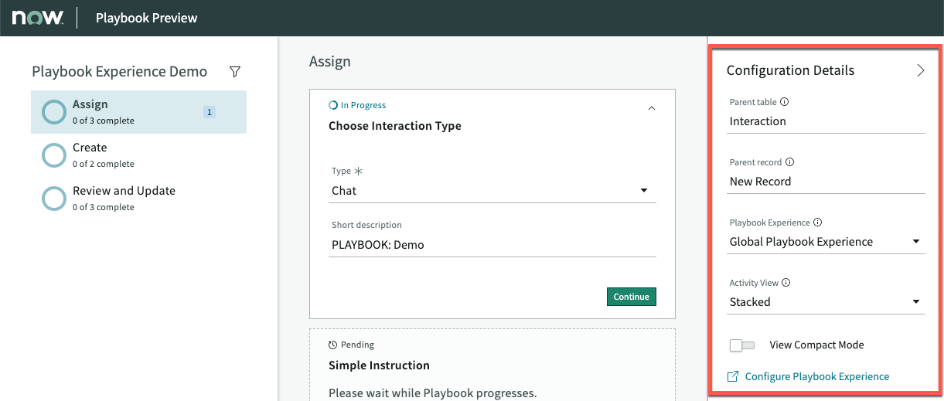The width and height of the screenshot is (944, 401).
Task: Click the info icon next to Parent table
Action: coord(785,102)
